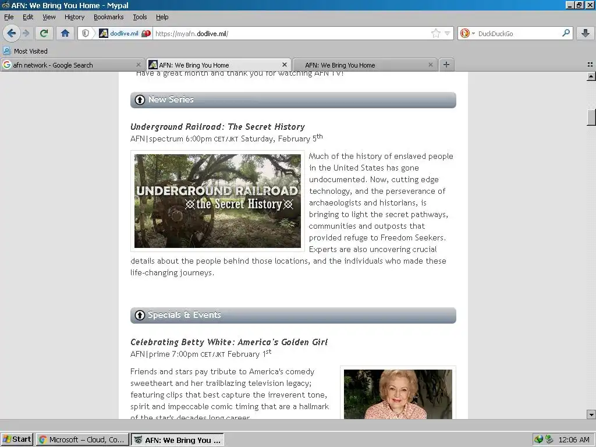Click the search magnifier icon
This screenshot has height=447, width=596.
(566, 33)
